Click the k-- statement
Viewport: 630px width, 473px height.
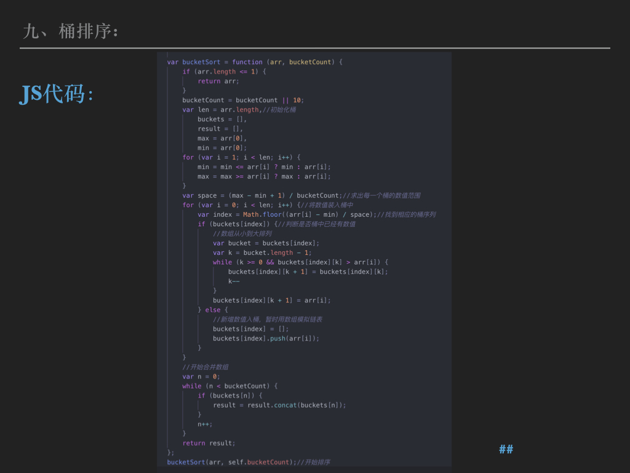[x=234, y=281]
